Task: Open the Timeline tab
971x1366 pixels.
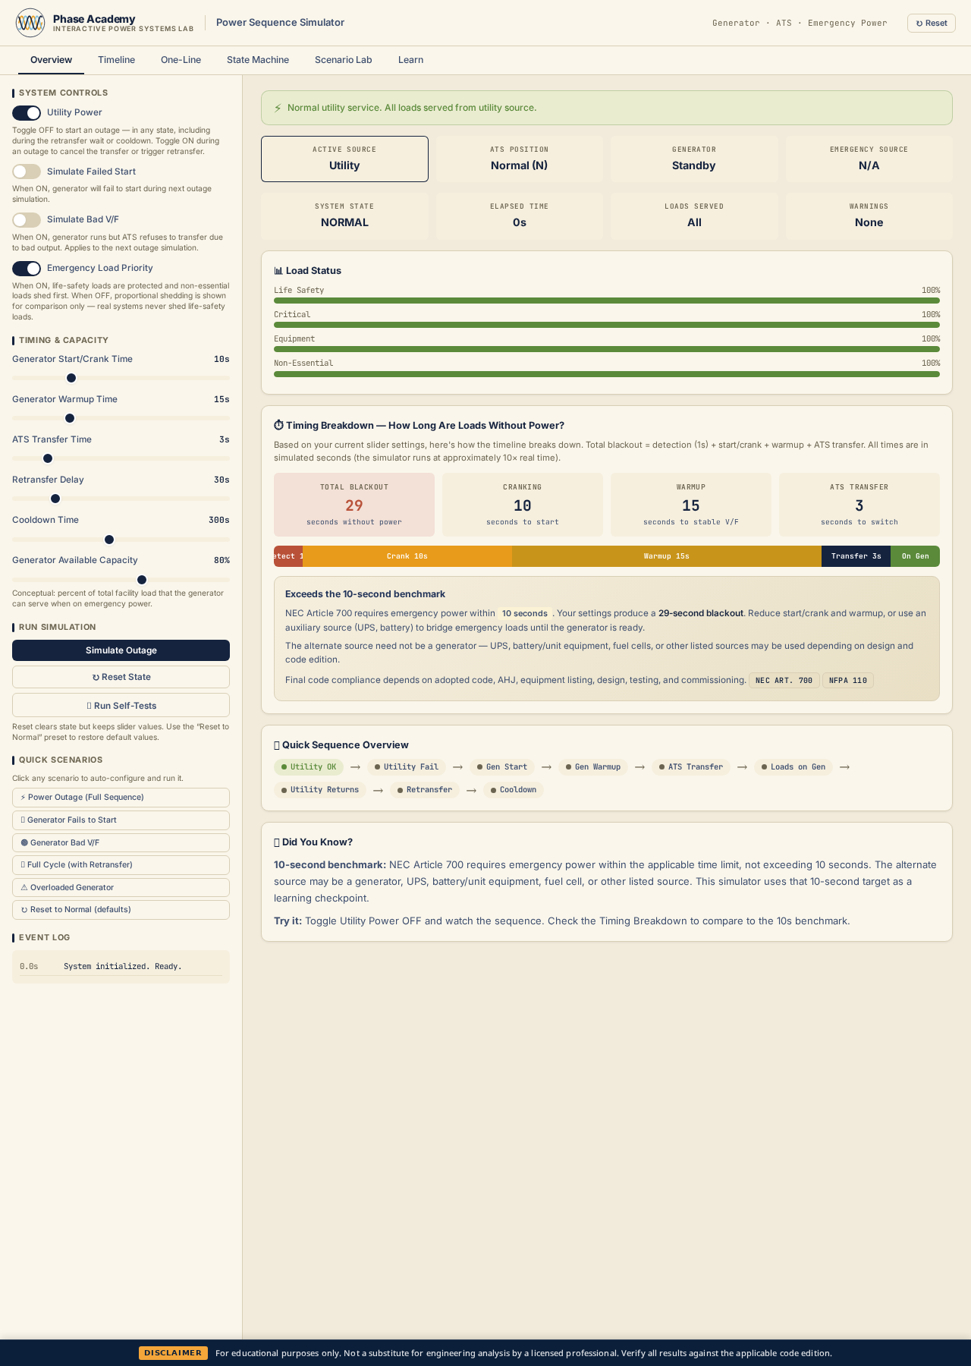Action: [116, 60]
